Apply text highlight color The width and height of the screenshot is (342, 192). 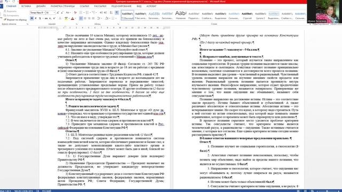[66, 18]
